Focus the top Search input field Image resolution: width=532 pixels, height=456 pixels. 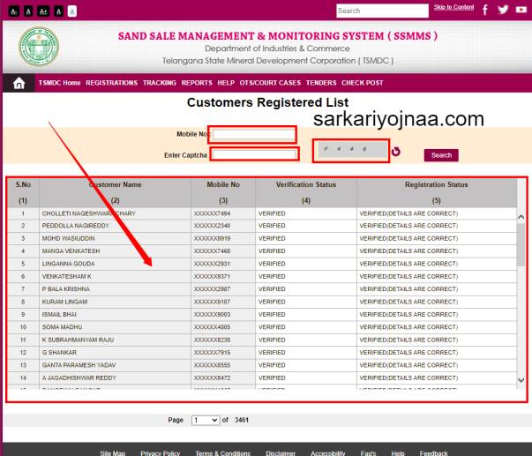382,11
